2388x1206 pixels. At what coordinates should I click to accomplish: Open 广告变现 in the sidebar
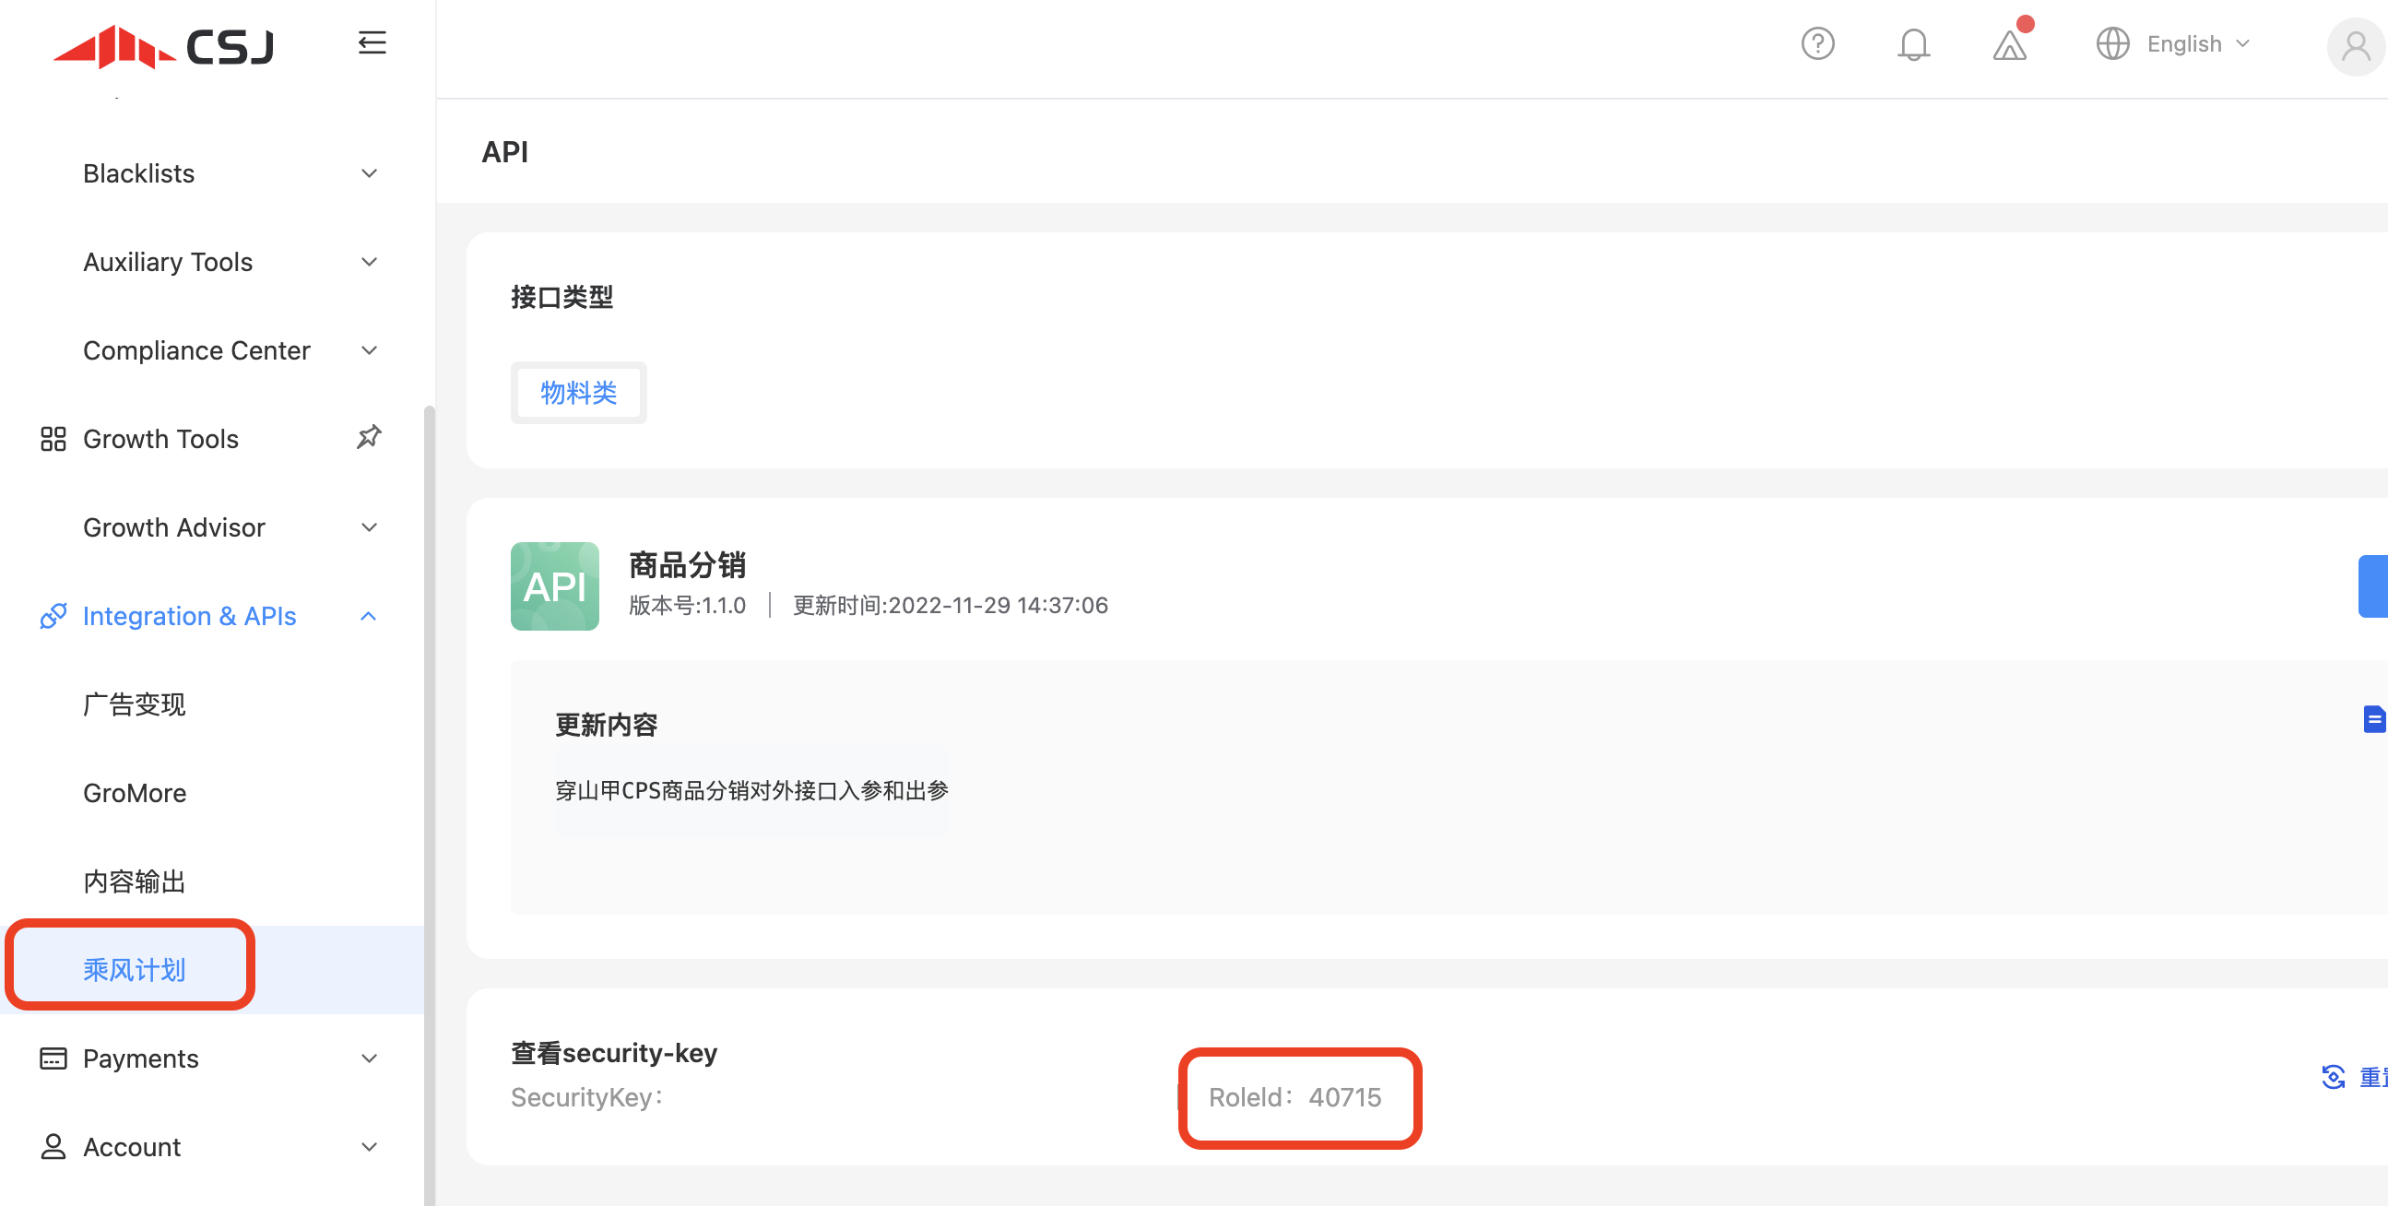[x=135, y=704]
